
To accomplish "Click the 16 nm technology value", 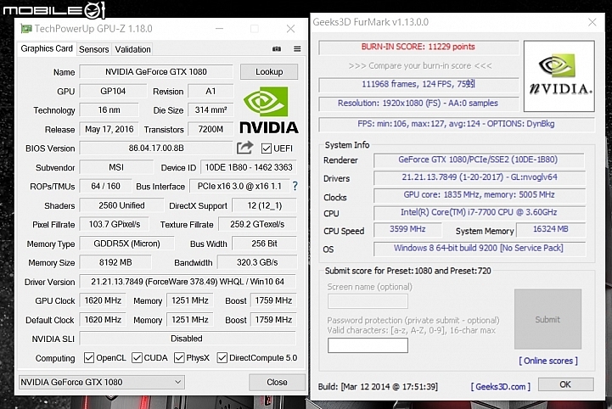I will click(x=109, y=110).
